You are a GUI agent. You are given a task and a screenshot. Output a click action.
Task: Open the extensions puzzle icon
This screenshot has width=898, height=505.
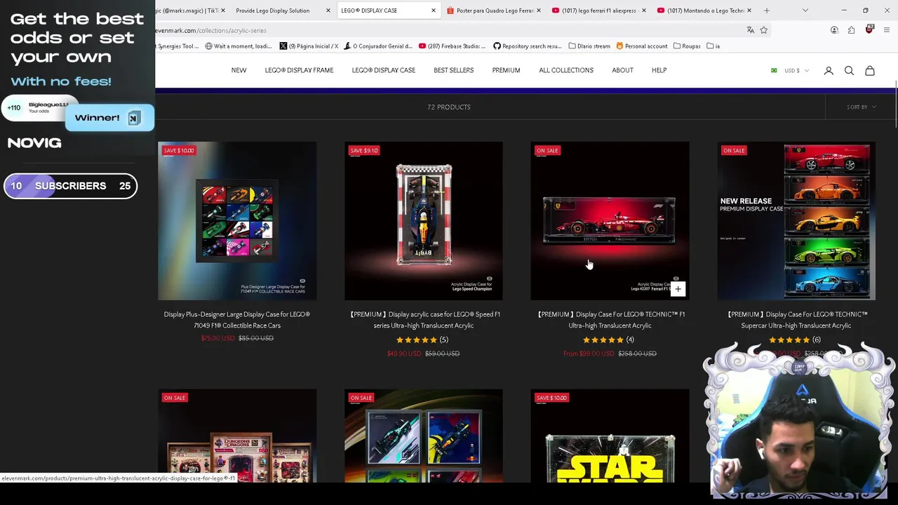pos(851,30)
